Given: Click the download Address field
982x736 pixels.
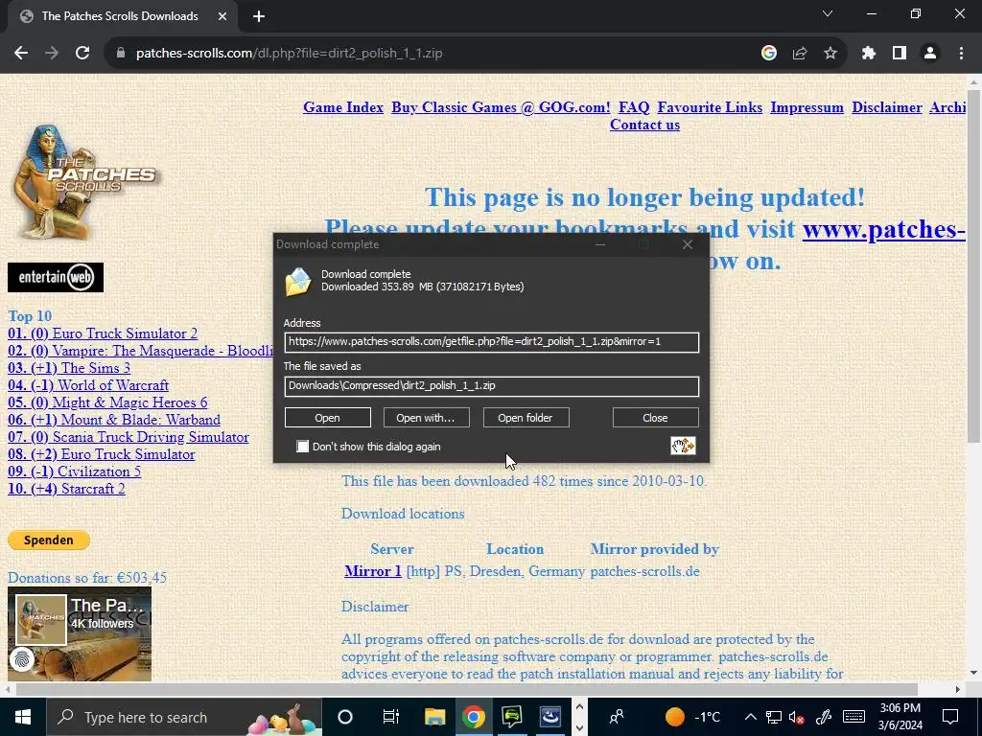Looking at the screenshot, I should point(492,342).
